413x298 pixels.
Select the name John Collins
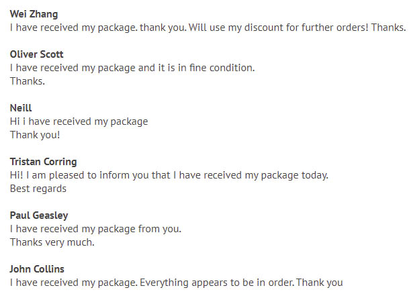click(37, 269)
